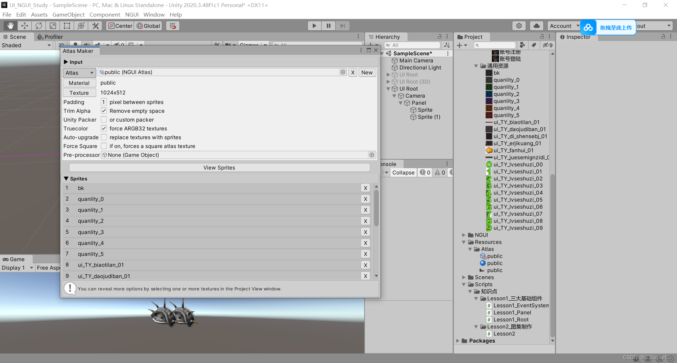Open the cloud services icon
The image size is (677, 363).
[x=536, y=26]
